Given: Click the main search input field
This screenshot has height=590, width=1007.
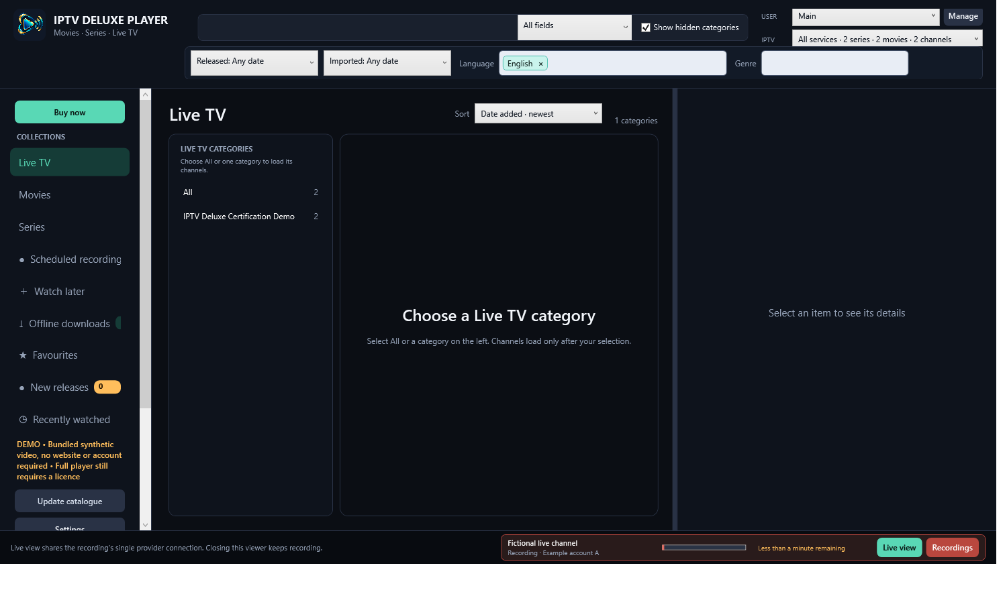Looking at the screenshot, I should (x=358, y=27).
